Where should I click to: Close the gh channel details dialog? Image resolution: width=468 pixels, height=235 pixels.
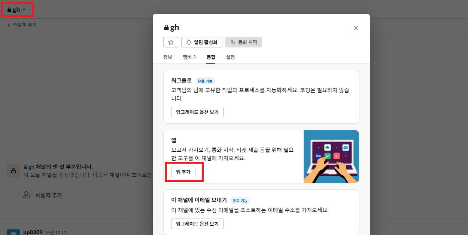tap(356, 28)
